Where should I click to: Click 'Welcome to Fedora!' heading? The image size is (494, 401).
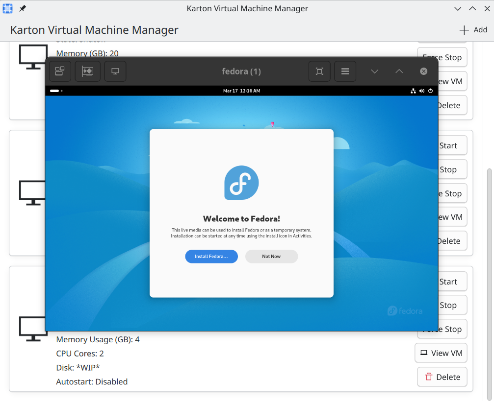241,218
